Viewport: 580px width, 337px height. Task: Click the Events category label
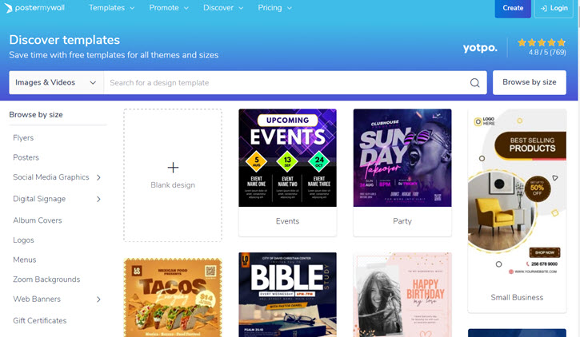point(287,221)
